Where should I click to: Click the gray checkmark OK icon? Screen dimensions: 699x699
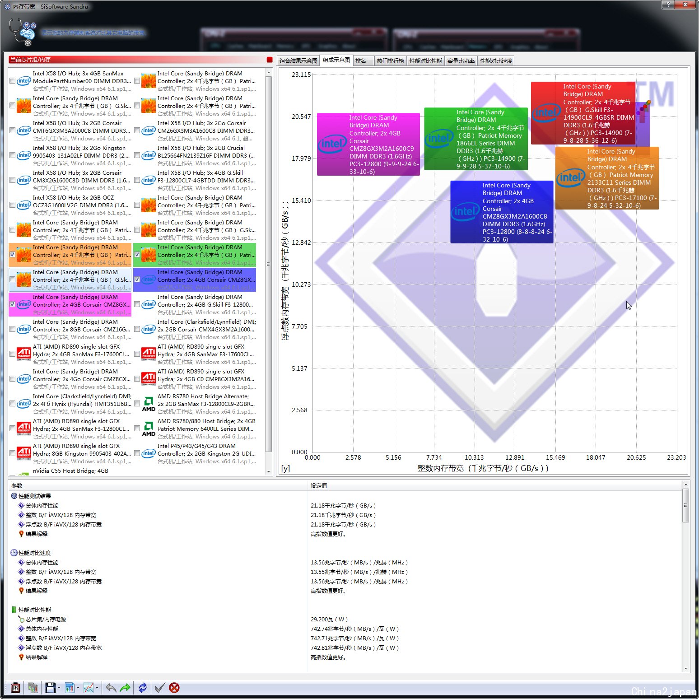point(160,688)
